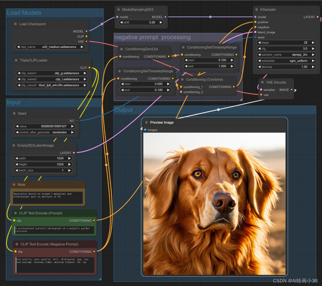
Task: Click conditioning_2 input socket on Conditioning (Combine)
Action: [x=181, y=92]
